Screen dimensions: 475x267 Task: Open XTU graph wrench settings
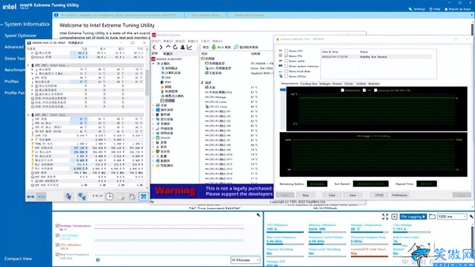(x=258, y=215)
